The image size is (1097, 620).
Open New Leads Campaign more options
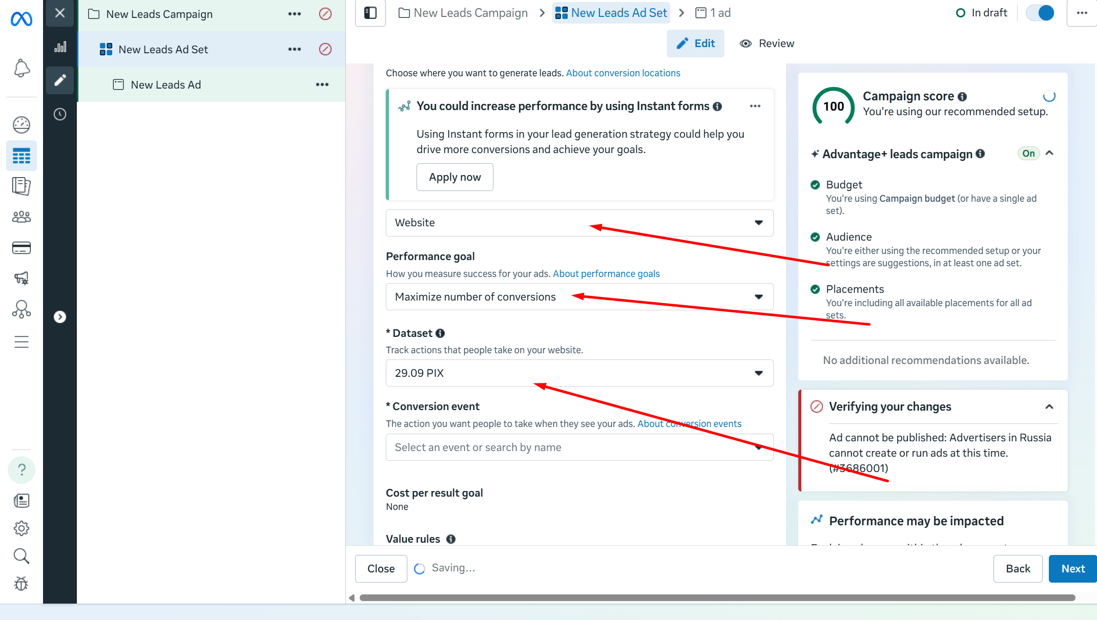click(295, 14)
